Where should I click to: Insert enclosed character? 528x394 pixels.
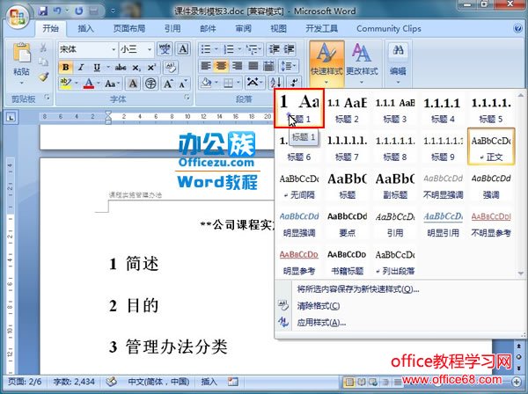150,84
